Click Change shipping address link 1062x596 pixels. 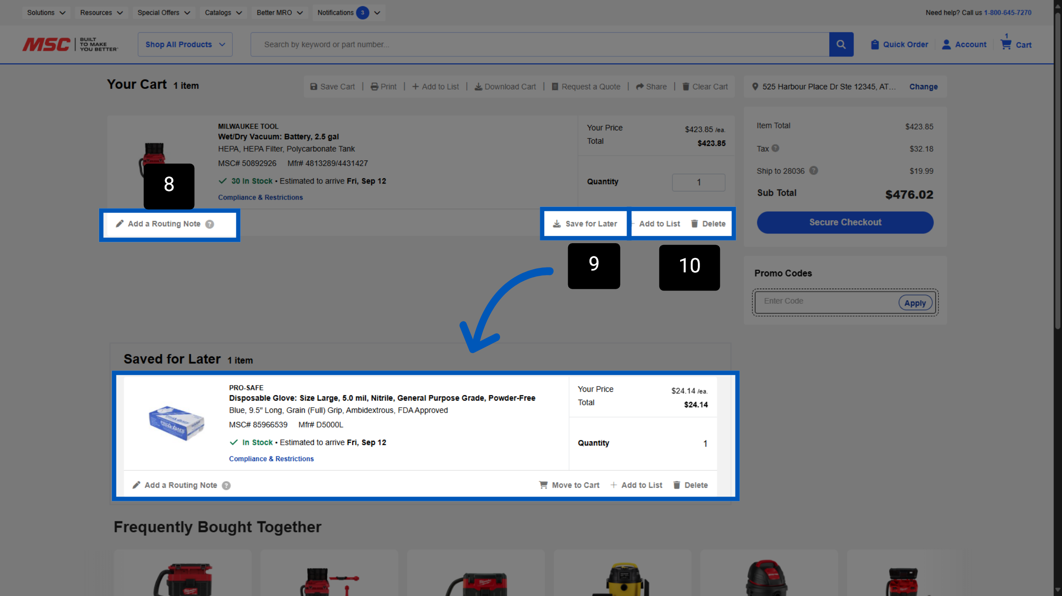coord(923,87)
